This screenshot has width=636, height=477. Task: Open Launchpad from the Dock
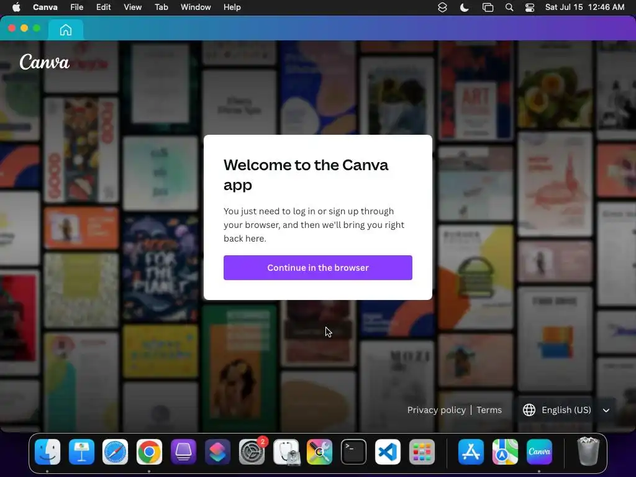tap(422, 452)
